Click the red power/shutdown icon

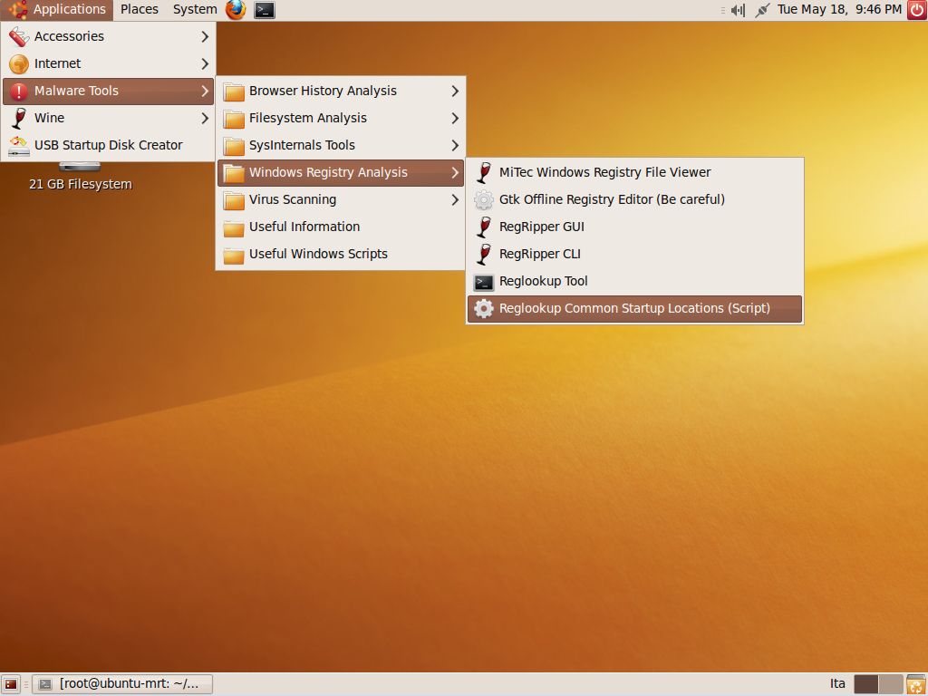pos(917,9)
